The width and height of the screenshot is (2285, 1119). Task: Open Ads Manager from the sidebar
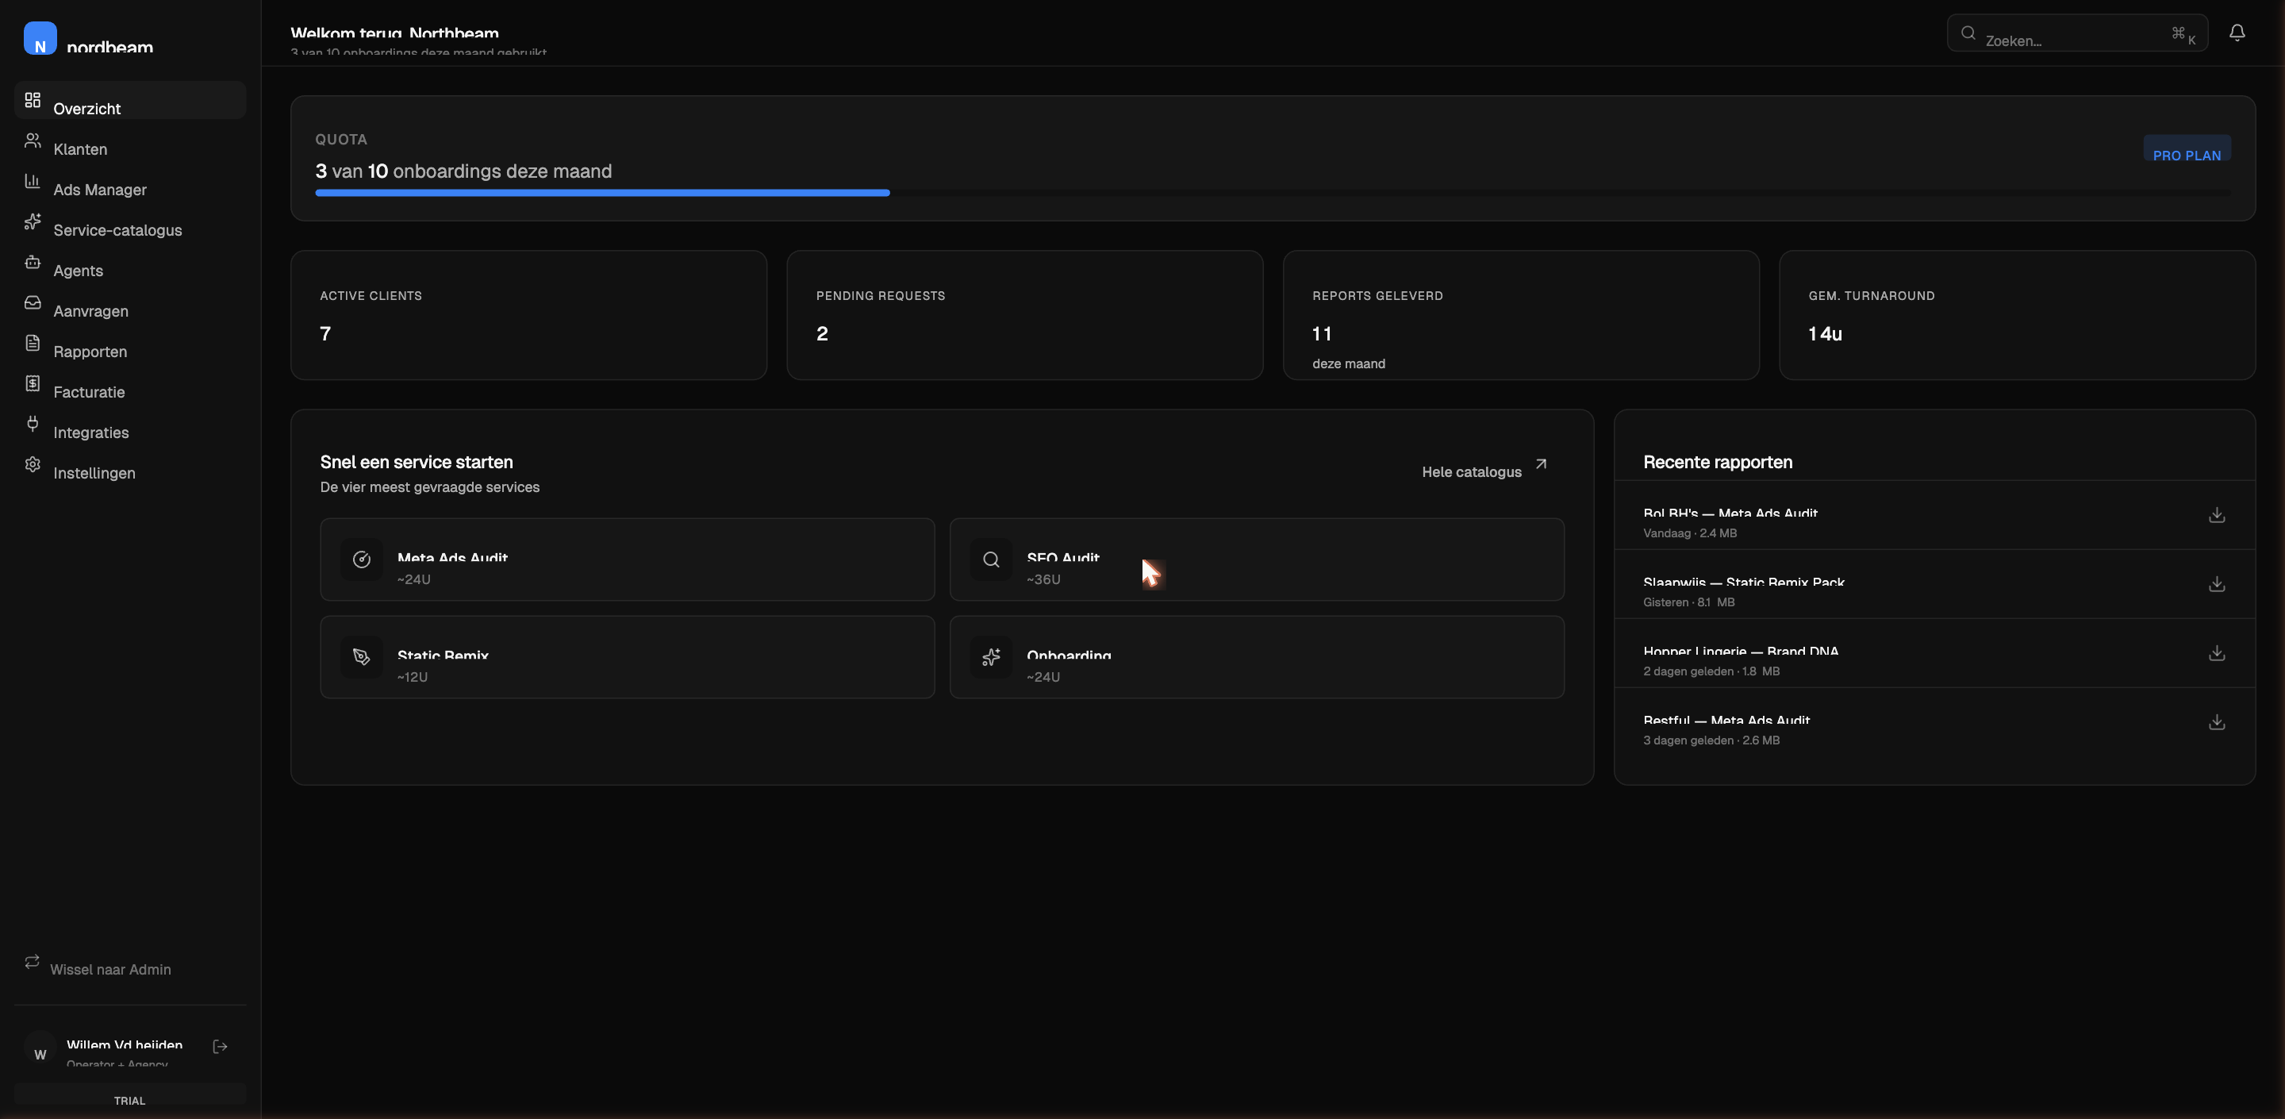tap(130, 181)
